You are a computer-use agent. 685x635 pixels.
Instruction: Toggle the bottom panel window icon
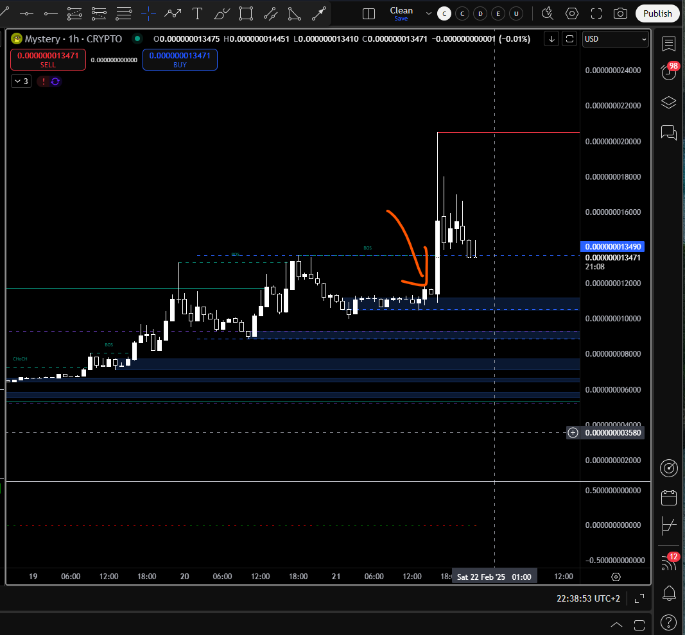coord(639,625)
